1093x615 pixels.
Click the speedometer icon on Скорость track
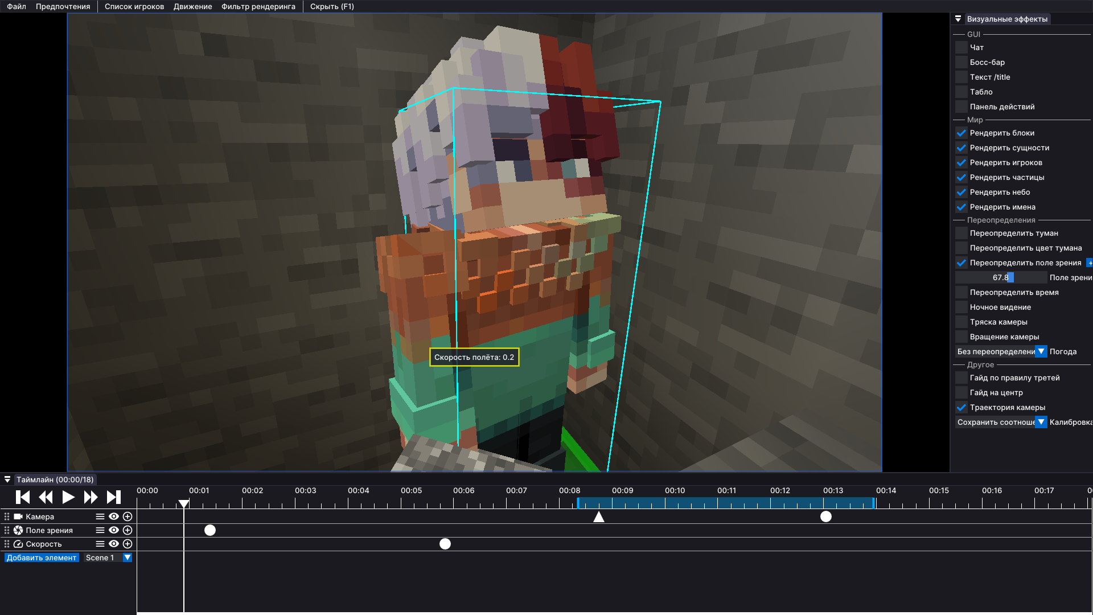[19, 544]
